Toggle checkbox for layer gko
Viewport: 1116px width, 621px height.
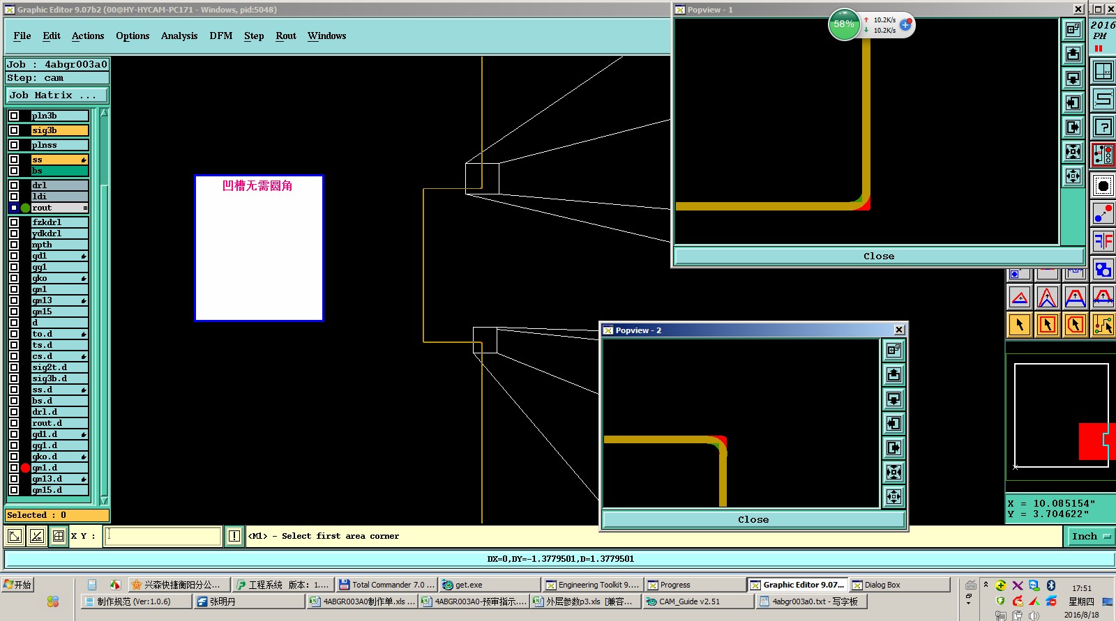tap(14, 278)
